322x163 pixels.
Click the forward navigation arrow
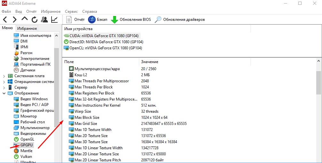[14, 20]
